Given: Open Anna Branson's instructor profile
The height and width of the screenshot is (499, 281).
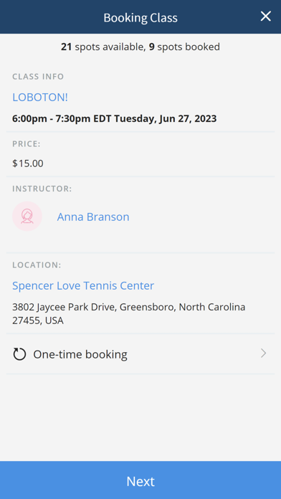Looking at the screenshot, I should tap(93, 217).
